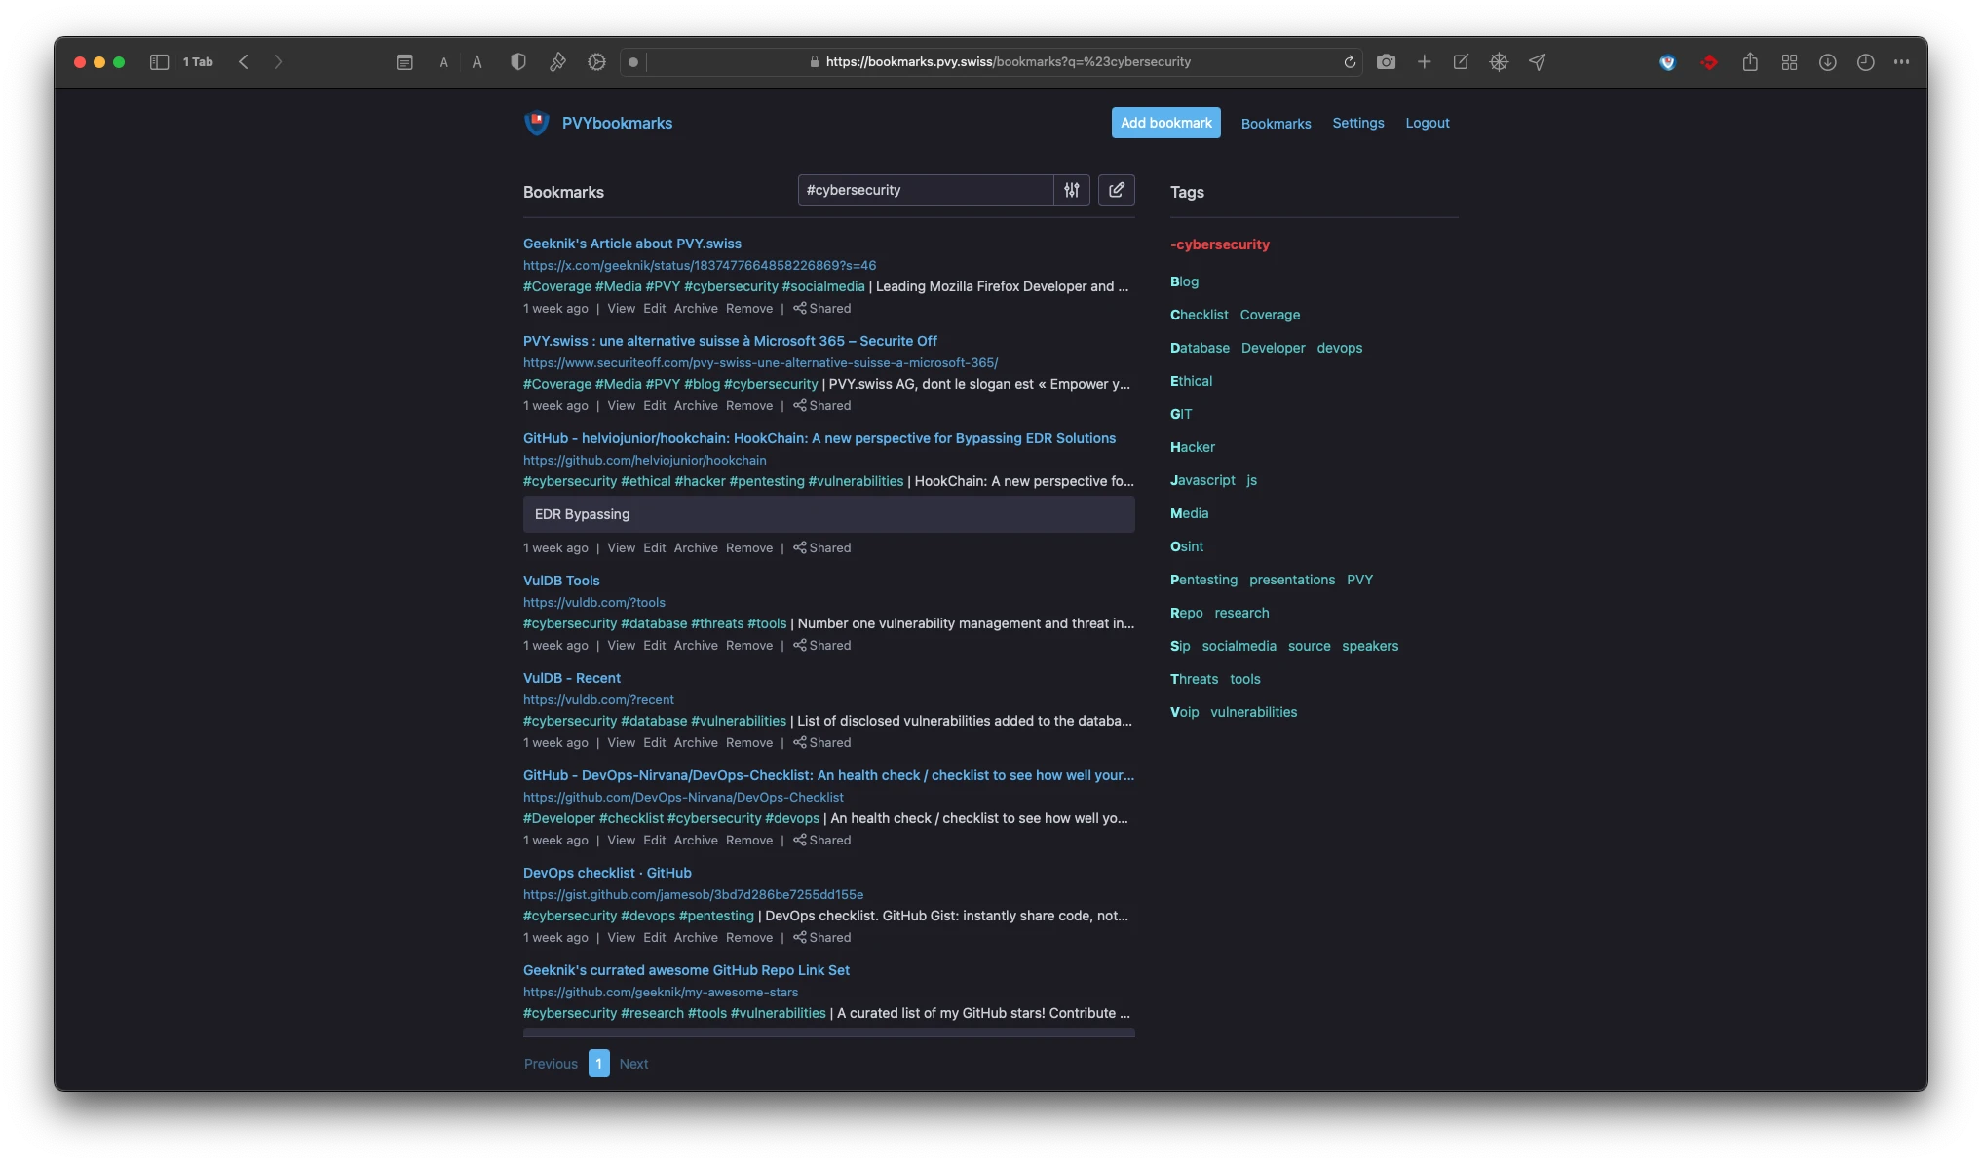The width and height of the screenshot is (1982, 1163).
Task: Click Shared under hookchain bookmark
Action: tap(821, 547)
